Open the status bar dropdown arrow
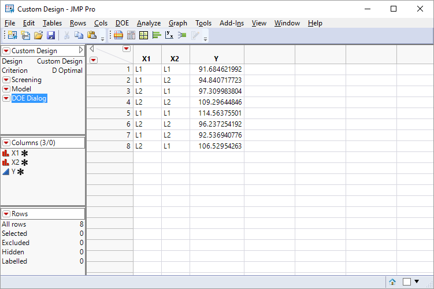The height and width of the screenshot is (289, 434). coord(417,281)
